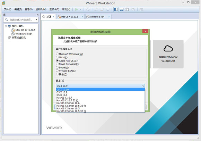Image resolution: width=201 pixels, height=141 pixels.
Task: Close the 主页 home tab
Action: pyautogui.click(x=54, y=17)
